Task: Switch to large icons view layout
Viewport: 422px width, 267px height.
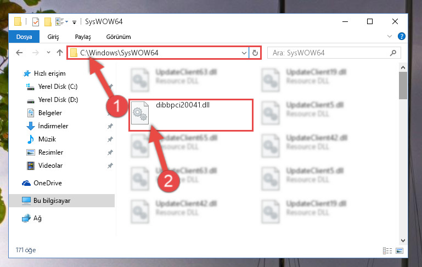Action: pyautogui.click(x=400, y=251)
